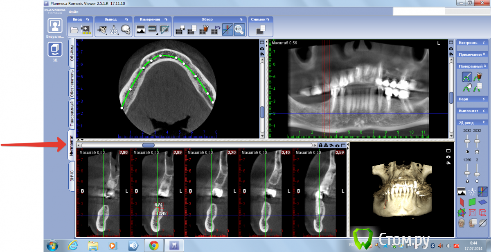Screen dimensions: 491x252
Task: Click the cross-sections horizontal scrollbar thumb
Action: [x=148, y=145]
